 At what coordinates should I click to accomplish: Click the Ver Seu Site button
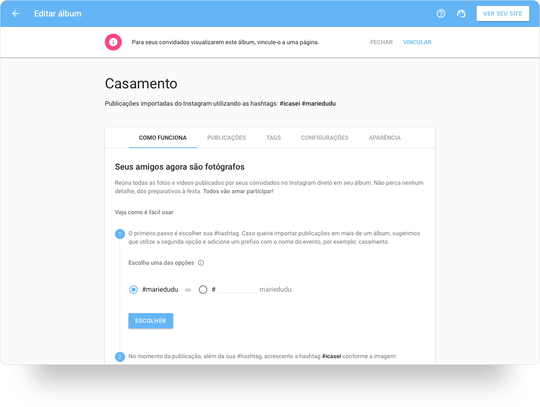pos(503,13)
